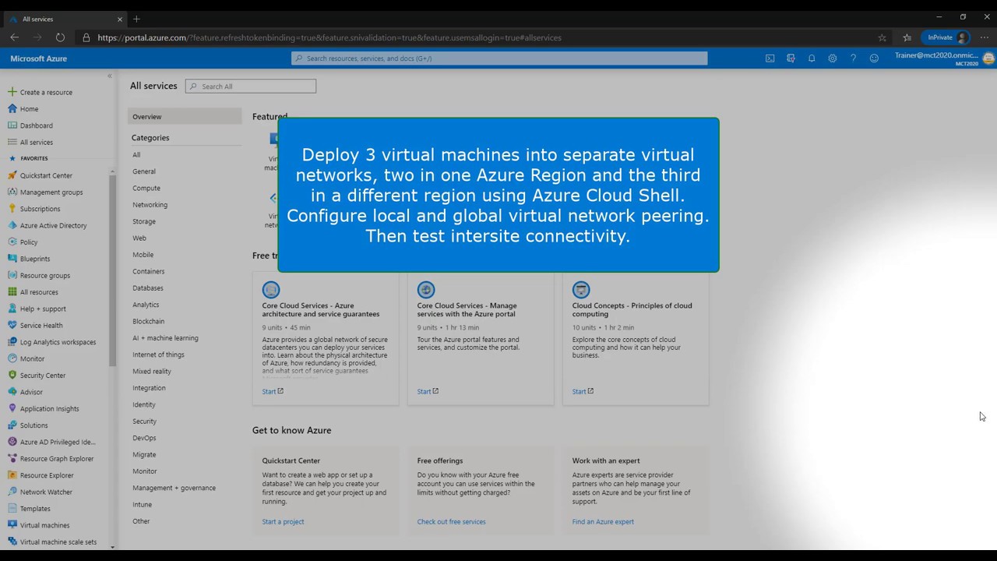Open the help question mark icon
The width and height of the screenshot is (997, 561).
click(x=853, y=58)
